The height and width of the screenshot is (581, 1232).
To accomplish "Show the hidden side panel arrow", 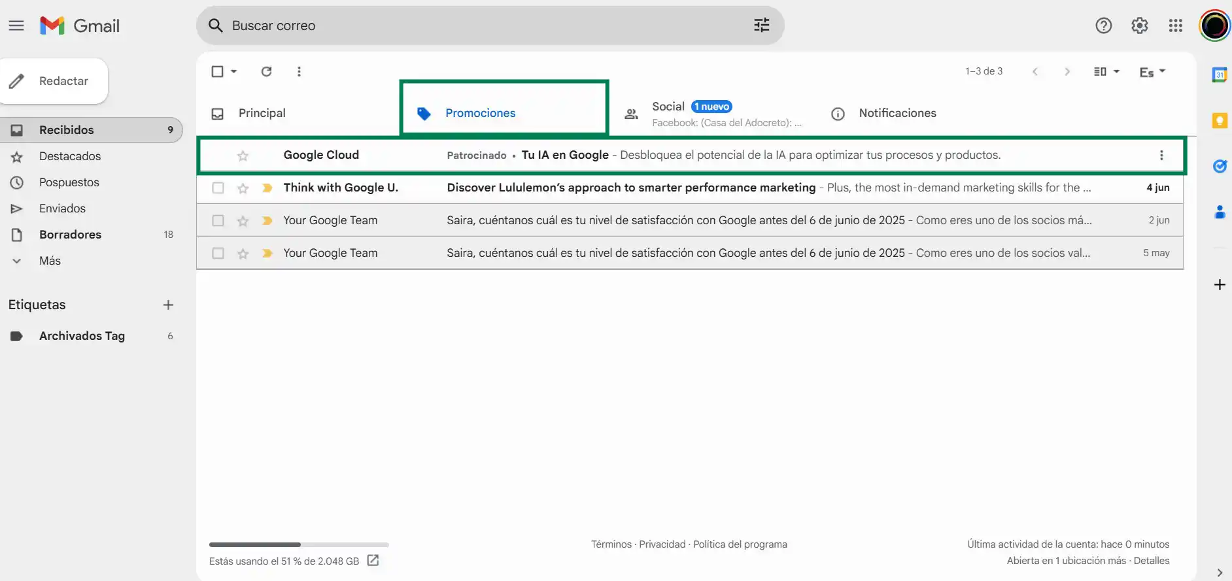I will coord(1219,573).
